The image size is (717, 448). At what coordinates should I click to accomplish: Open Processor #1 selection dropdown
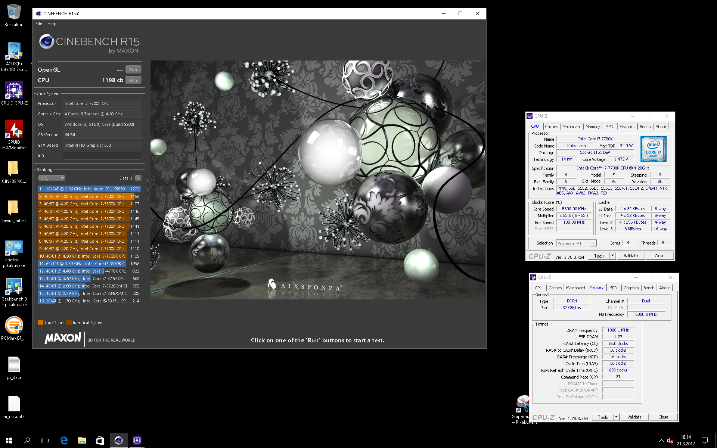pyautogui.click(x=576, y=243)
